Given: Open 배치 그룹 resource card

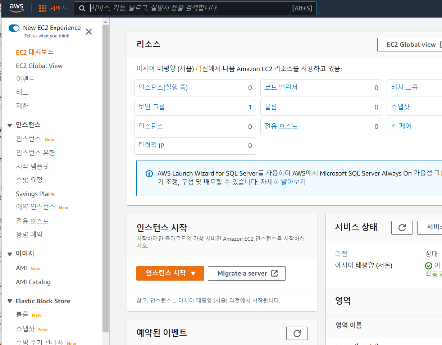Looking at the screenshot, I should 414,88.
